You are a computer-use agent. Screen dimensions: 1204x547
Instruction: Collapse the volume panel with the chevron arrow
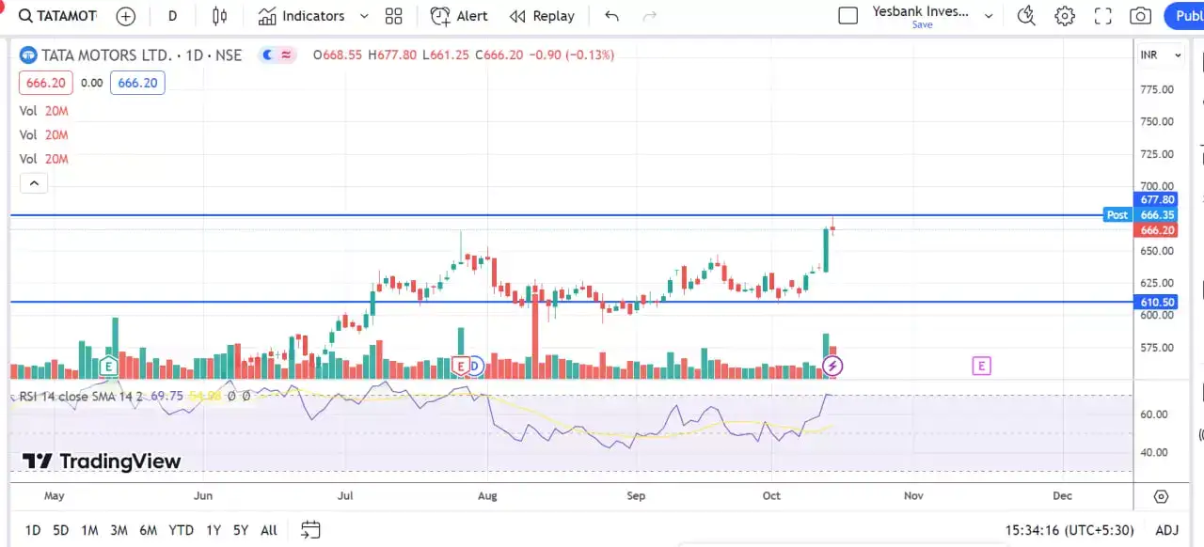tap(34, 182)
